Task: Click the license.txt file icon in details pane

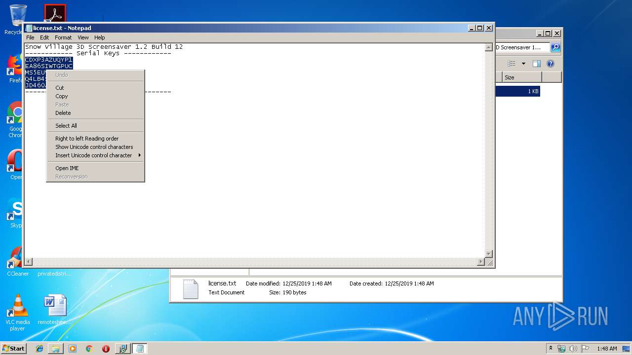Action: 191,289
